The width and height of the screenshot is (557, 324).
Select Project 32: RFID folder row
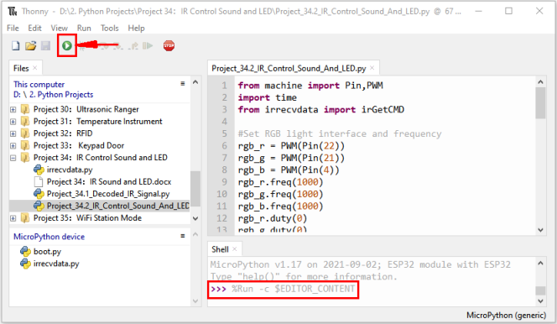(x=63, y=133)
